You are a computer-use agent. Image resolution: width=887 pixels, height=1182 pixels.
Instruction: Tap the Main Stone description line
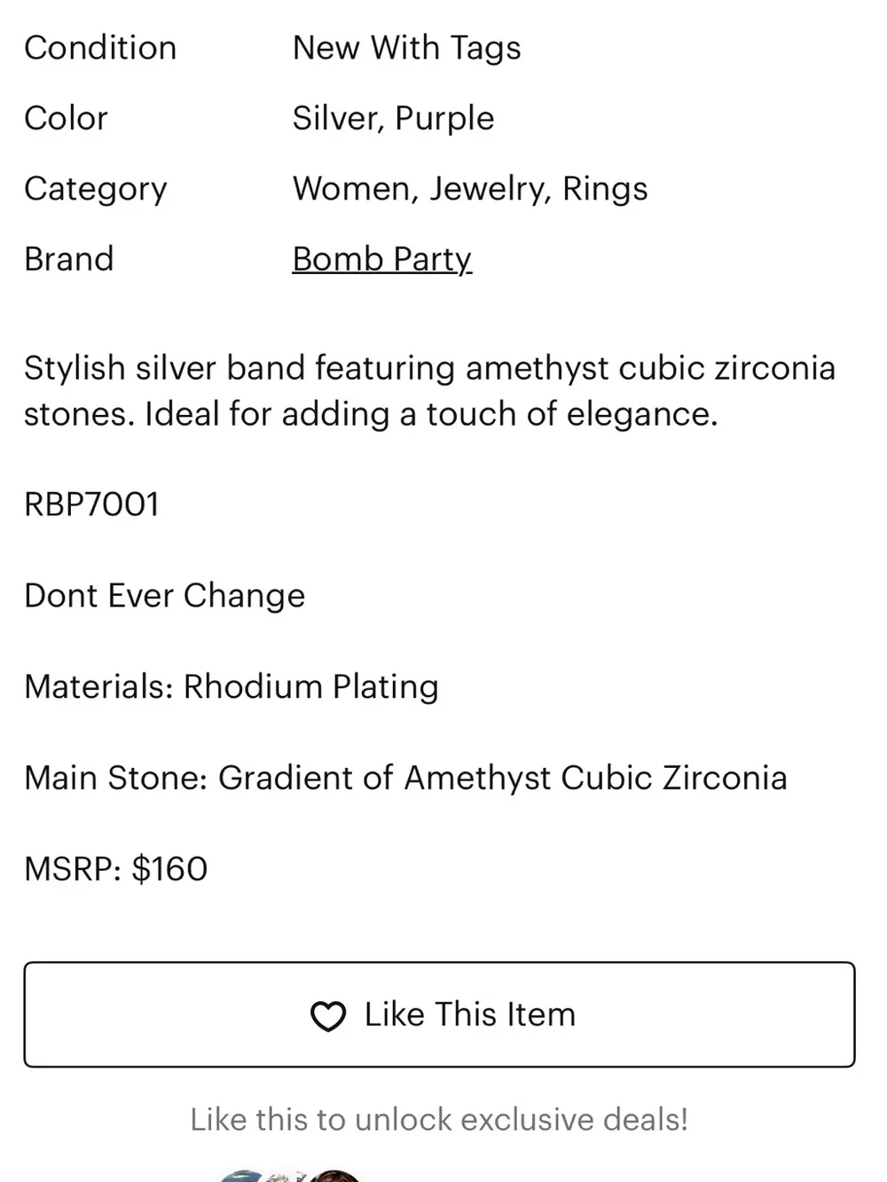(x=405, y=779)
